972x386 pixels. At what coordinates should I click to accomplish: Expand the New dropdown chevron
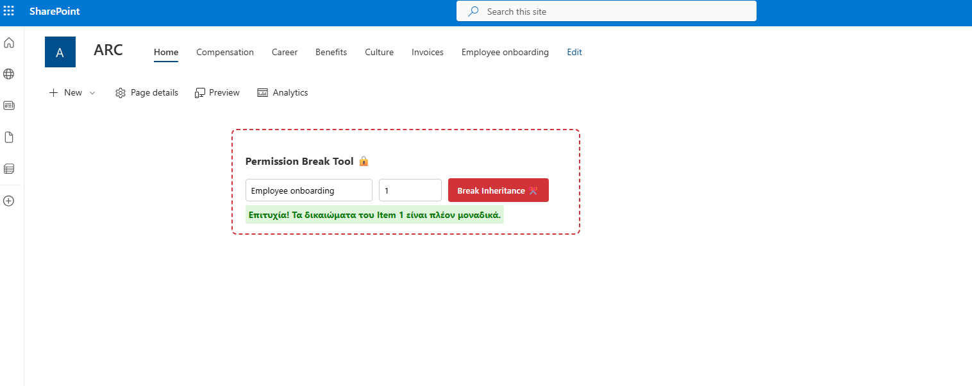[92, 93]
